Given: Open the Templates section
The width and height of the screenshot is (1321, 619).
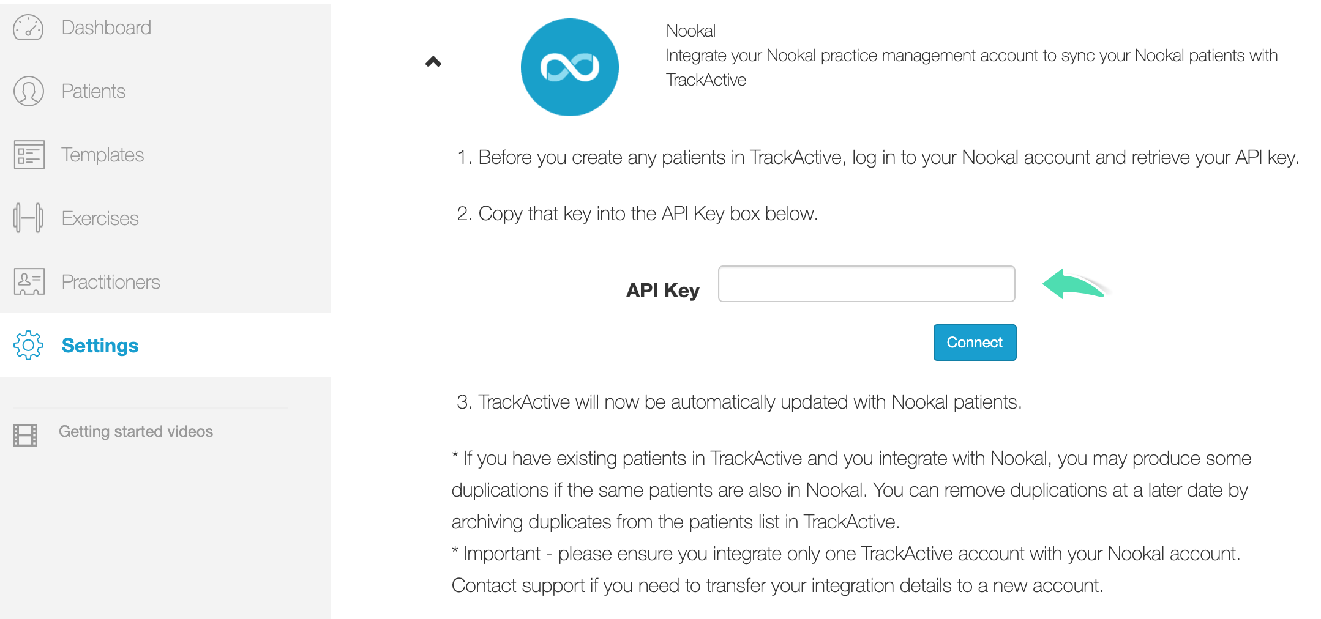Looking at the screenshot, I should [102, 155].
